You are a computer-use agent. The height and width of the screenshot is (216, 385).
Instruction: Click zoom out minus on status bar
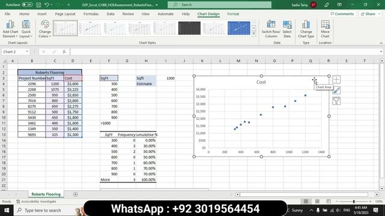click(337, 202)
